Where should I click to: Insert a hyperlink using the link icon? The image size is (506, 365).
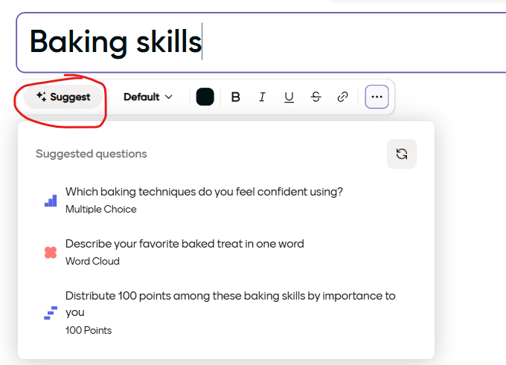pyautogui.click(x=342, y=97)
